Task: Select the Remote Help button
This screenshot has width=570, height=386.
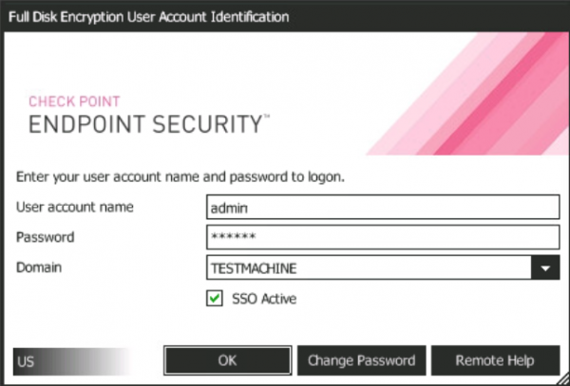Action: (x=494, y=360)
